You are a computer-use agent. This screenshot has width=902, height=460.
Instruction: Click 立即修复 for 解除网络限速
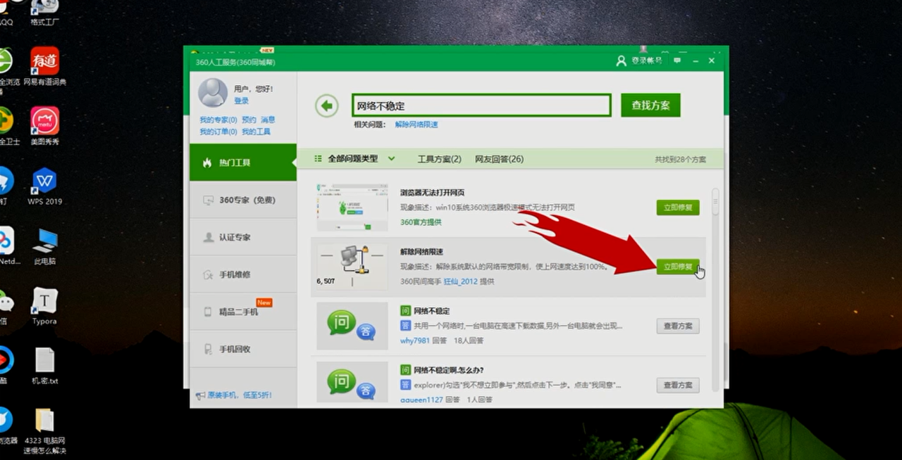[678, 267]
